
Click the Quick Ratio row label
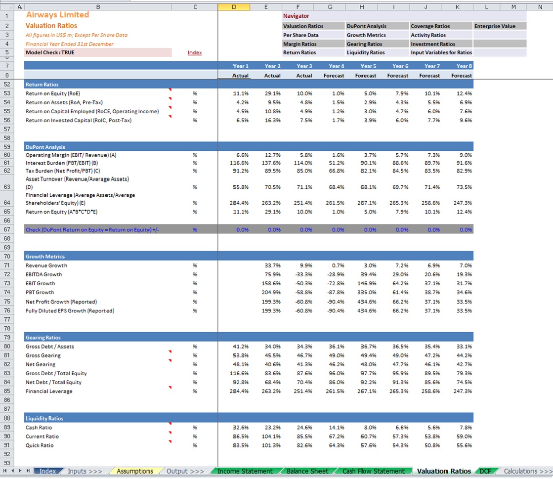point(40,445)
